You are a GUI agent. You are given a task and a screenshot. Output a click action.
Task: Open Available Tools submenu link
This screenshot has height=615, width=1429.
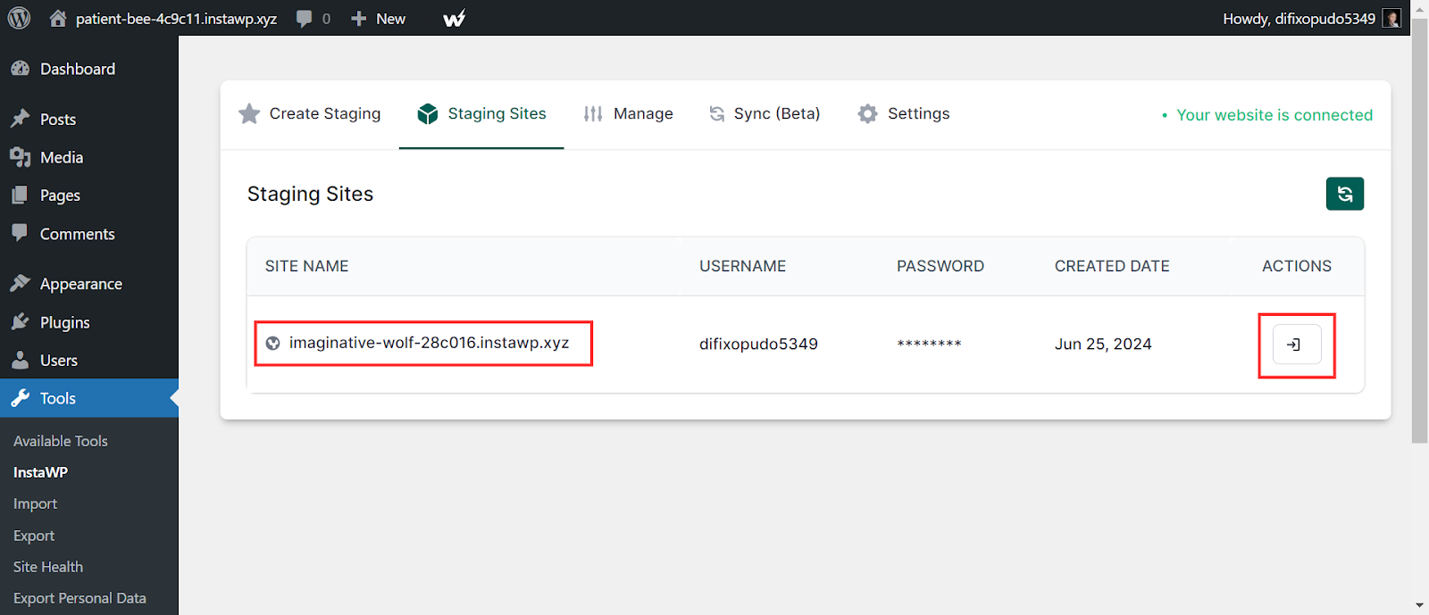coord(61,441)
